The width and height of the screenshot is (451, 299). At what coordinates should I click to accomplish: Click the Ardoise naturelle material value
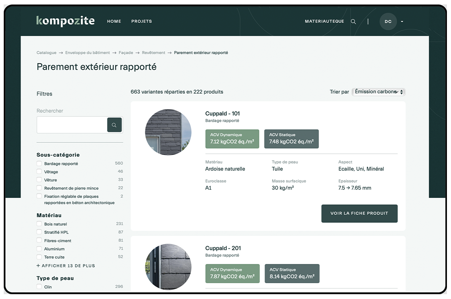pyautogui.click(x=225, y=169)
